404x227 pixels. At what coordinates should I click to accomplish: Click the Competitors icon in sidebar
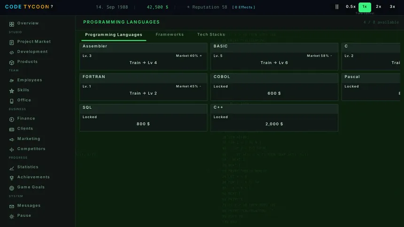coord(12,150)
